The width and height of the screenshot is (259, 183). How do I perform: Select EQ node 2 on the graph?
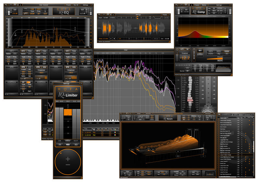(x=22, y=31)
